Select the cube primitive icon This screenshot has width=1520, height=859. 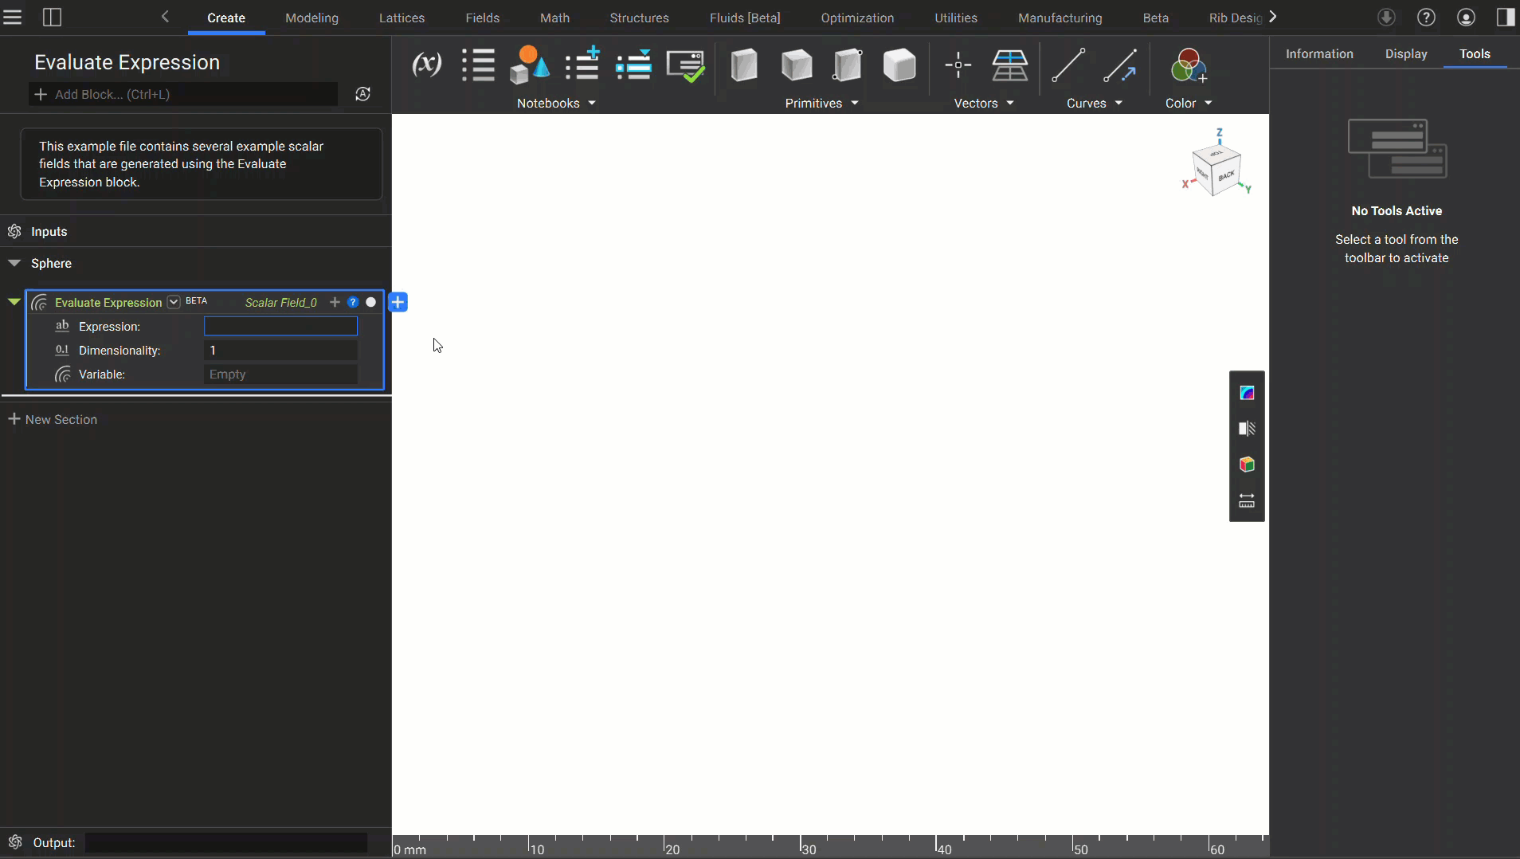coord(797,65)
